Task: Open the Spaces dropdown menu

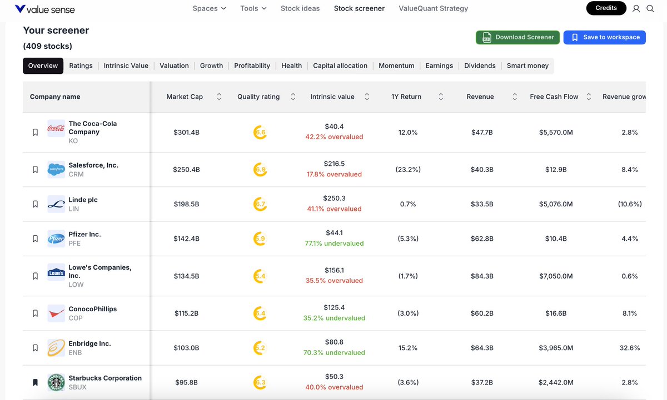Action: (209, 8)
